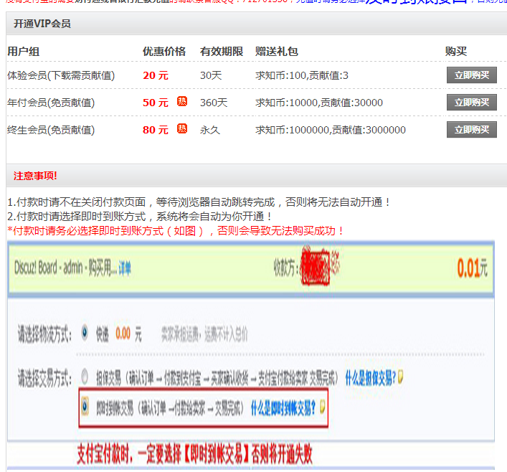
Task: Click the 优惠价格 column header
Action: click(x=164, y=52)
